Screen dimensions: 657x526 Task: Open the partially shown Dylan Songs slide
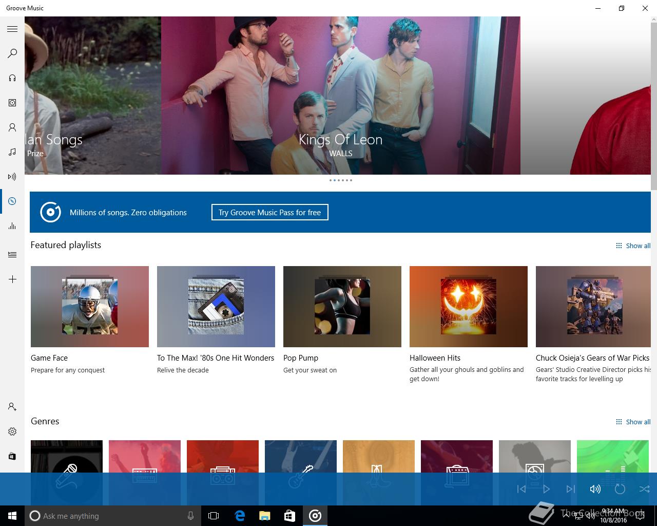[93, 96]
